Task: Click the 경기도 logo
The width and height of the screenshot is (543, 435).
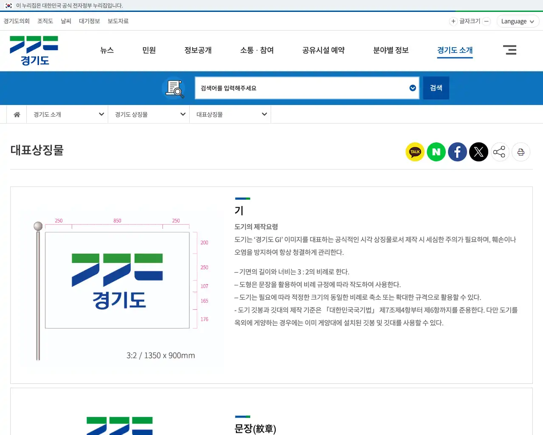Action: click(34, 51)
